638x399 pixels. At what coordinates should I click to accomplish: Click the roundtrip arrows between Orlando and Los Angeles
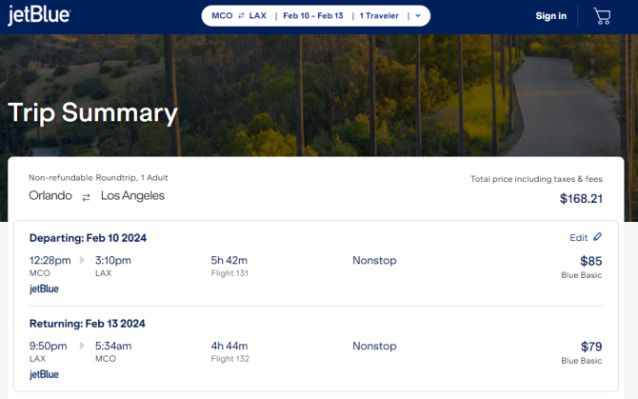click(86, 197)
